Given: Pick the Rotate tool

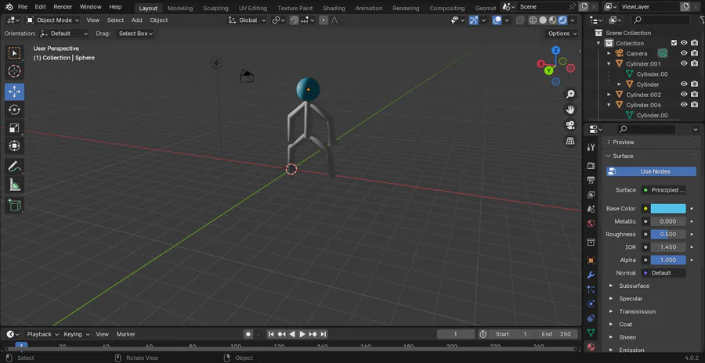Looking at the screenshot, I should [x=14, y=110].
